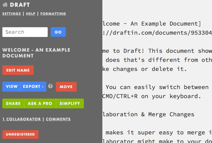Click the Edit Name button
Image resolution: width=212 pixels, height=143 pixels.
pos(18,70)
